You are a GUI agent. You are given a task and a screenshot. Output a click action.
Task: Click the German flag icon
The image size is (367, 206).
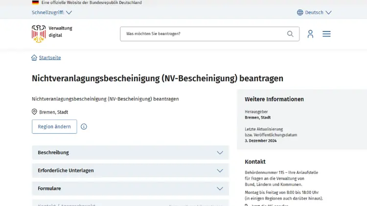[35, 2]
